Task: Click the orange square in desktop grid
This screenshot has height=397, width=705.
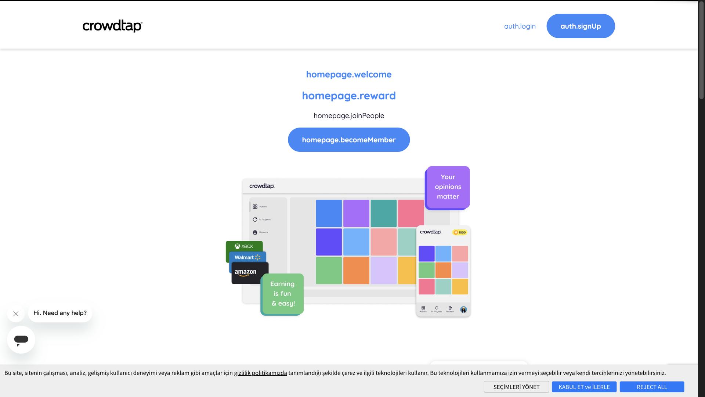Action: (356, 271)
